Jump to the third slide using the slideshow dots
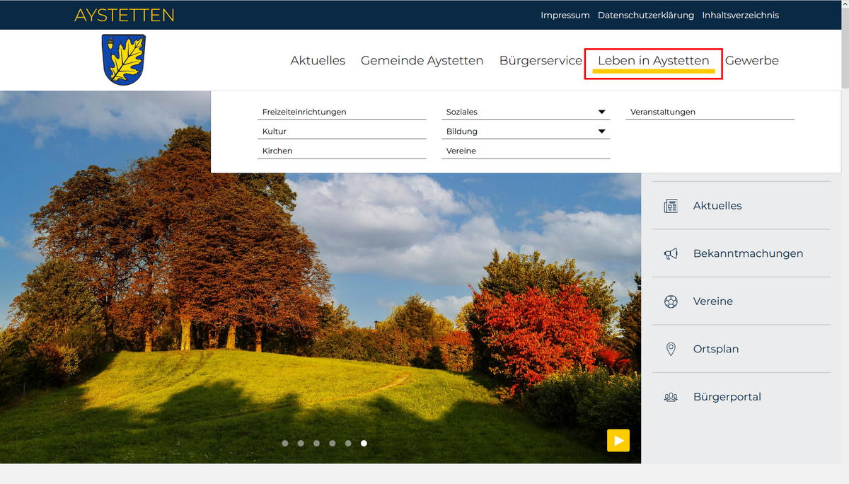 click(316, 444)
